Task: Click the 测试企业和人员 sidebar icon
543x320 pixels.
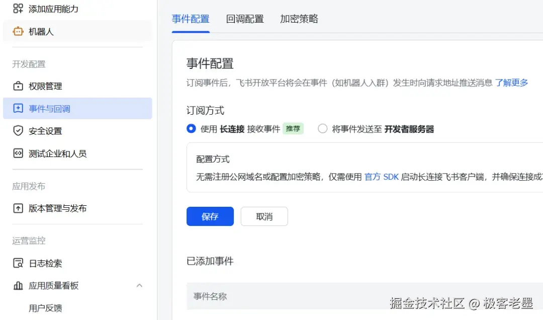Action: 17,152
